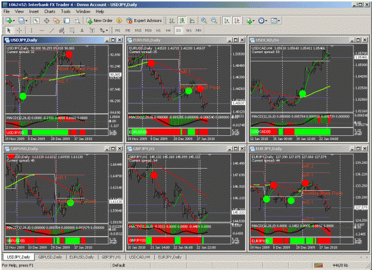Switch to the EURJPY,Daily bottom tab
372x270 pixels.
(x=170, y=257)
